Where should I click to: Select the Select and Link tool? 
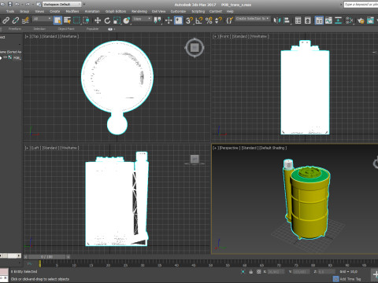click(6, 20)
